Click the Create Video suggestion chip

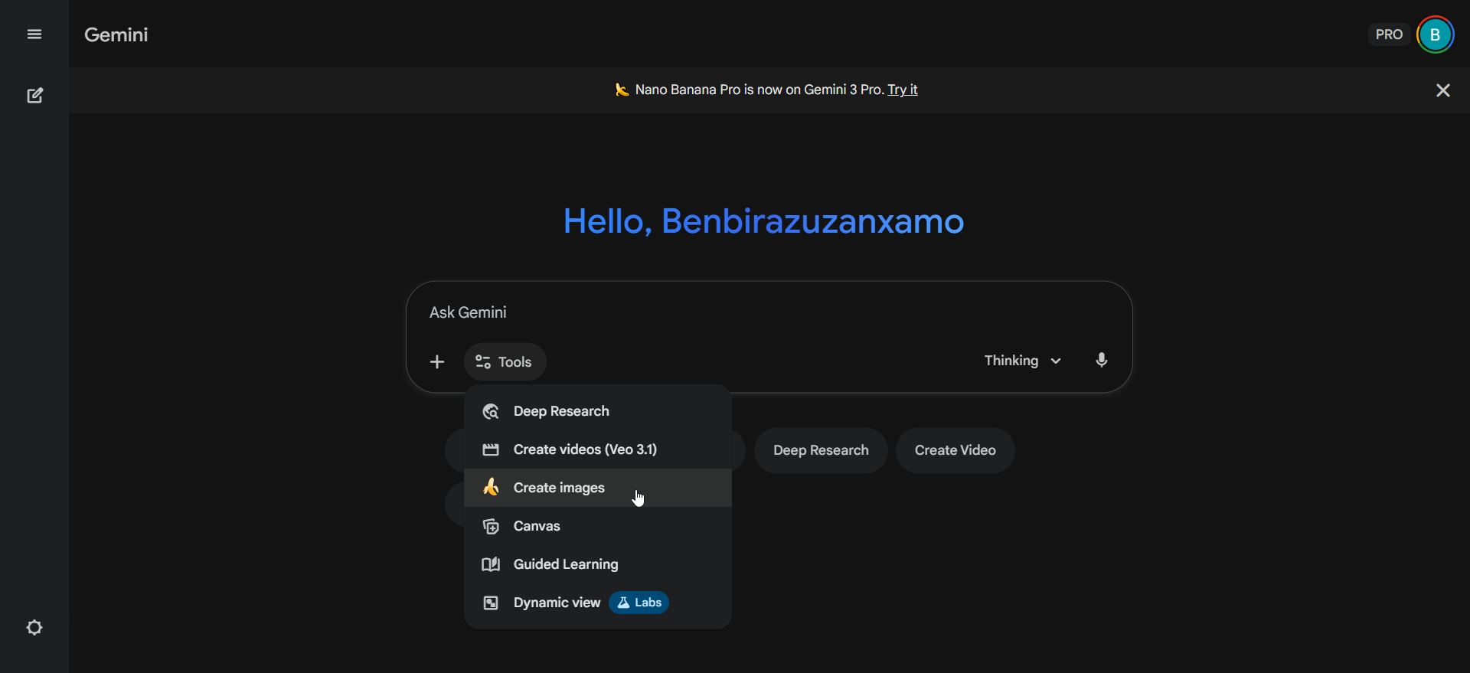click(x=955, y=450)
